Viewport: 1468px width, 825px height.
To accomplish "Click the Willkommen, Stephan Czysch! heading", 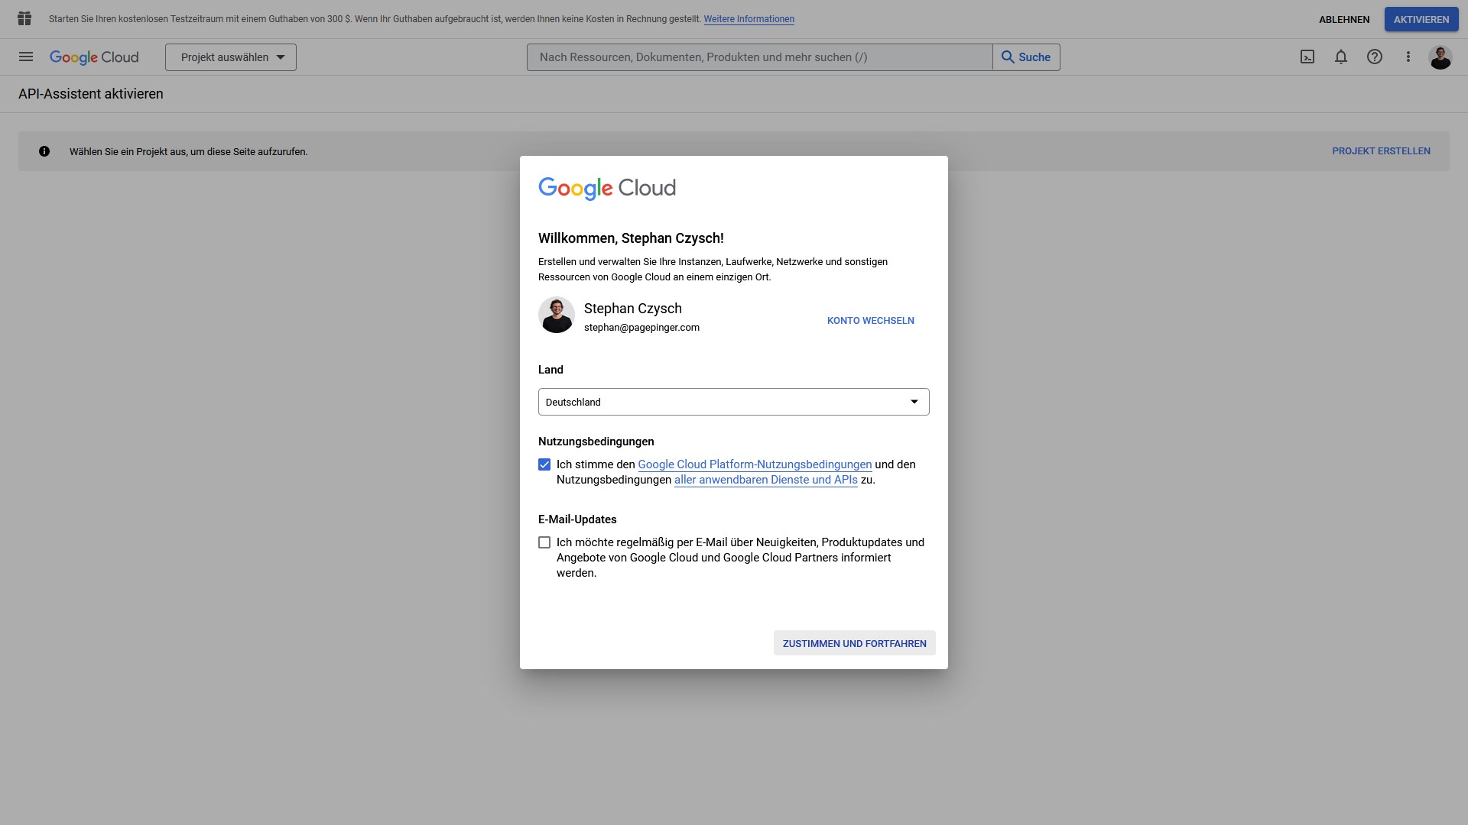I will pos(631,238).
